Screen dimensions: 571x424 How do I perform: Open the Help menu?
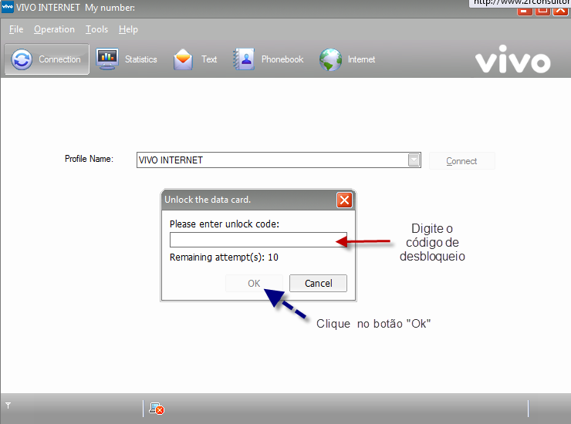click(x=128, y=29)
